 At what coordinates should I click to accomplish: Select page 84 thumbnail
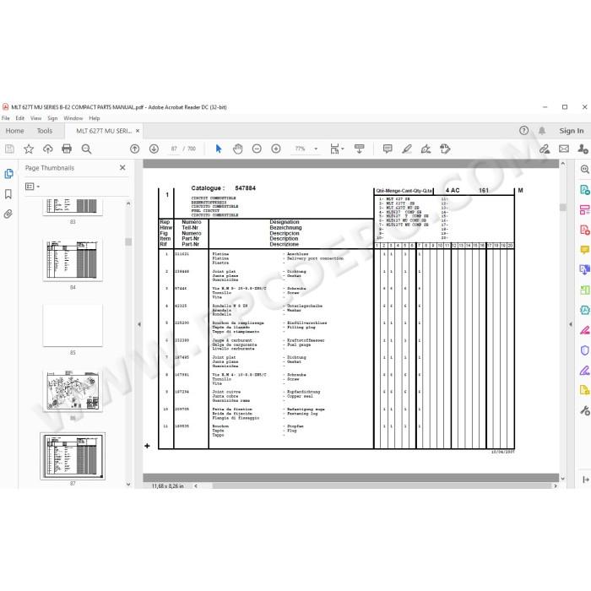(73, 260)
